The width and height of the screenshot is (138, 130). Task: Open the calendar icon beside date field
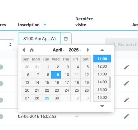coord(66,39)
